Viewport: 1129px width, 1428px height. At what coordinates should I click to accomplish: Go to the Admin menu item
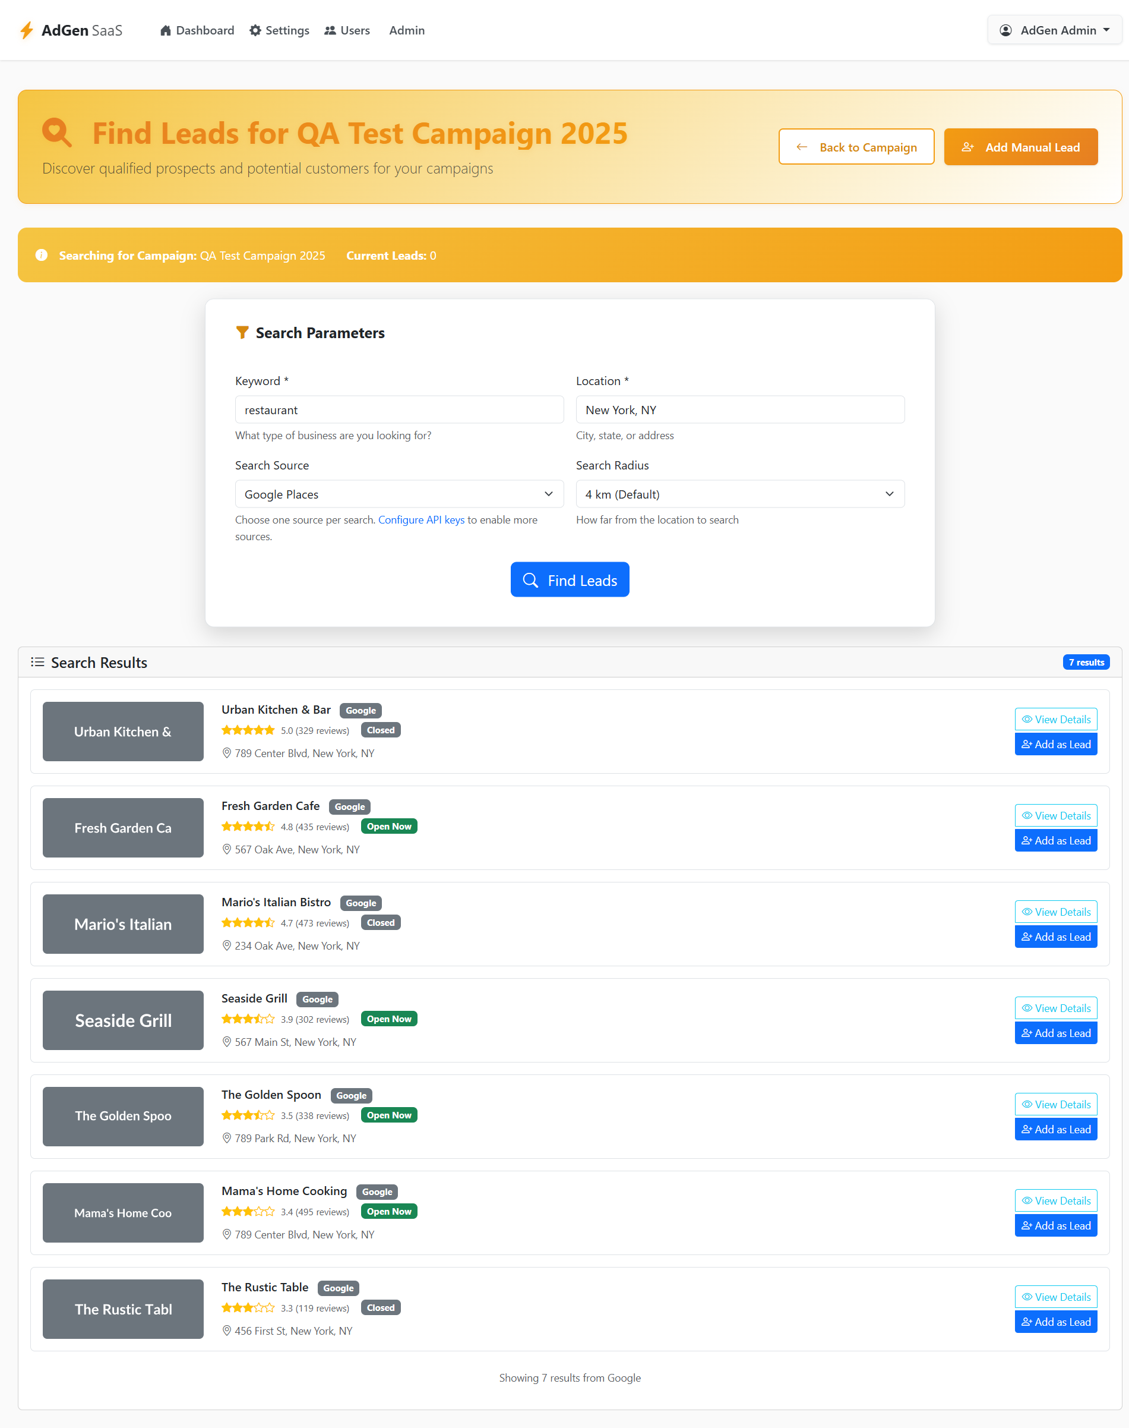[x=406, y=30]
